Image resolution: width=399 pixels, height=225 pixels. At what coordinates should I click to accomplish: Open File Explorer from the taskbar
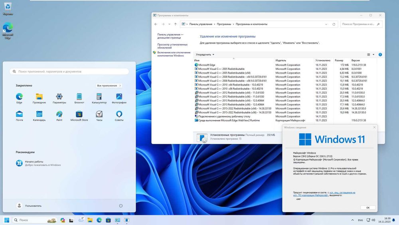click(90, 220)
